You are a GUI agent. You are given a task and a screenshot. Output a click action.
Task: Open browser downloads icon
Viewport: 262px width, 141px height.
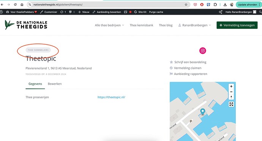pyautogui.click(x=225, y=5)
